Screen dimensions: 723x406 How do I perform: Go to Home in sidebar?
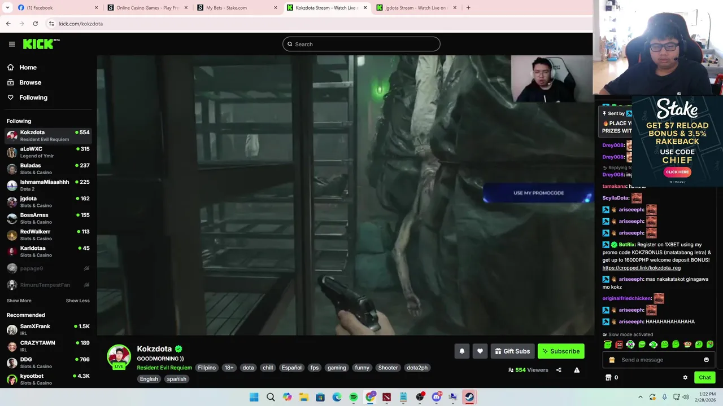[x=21, y=68]
